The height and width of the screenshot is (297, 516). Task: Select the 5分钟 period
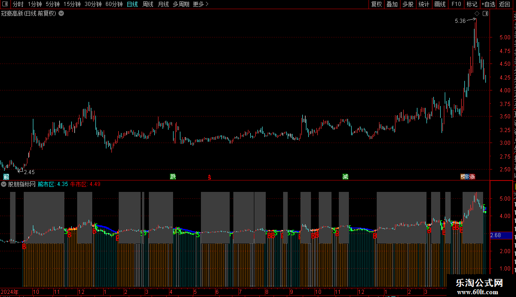(x=53, y=4)
